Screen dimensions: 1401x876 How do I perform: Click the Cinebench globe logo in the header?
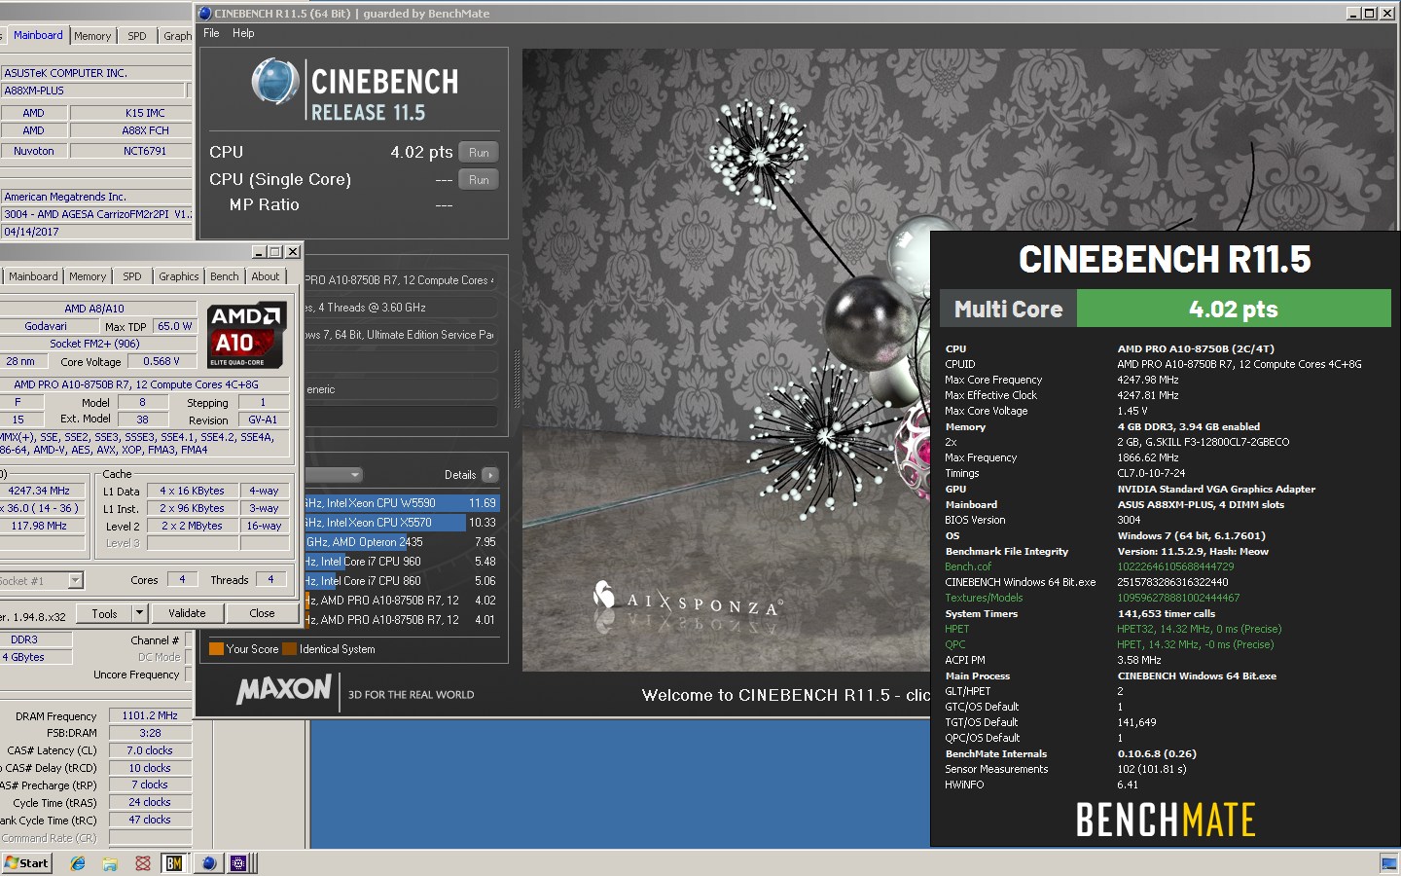coord(274,82)
